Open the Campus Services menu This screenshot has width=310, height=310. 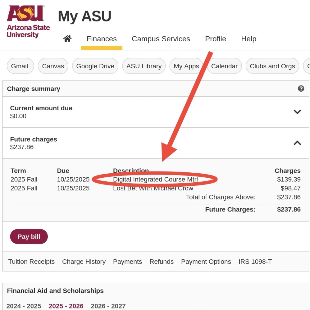coord(161,39)
